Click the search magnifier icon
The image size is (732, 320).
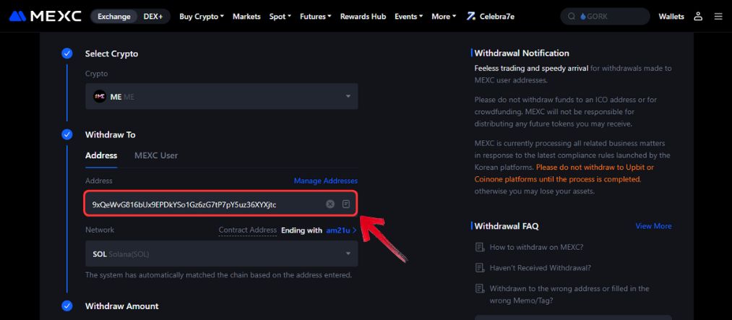point(572,17)
